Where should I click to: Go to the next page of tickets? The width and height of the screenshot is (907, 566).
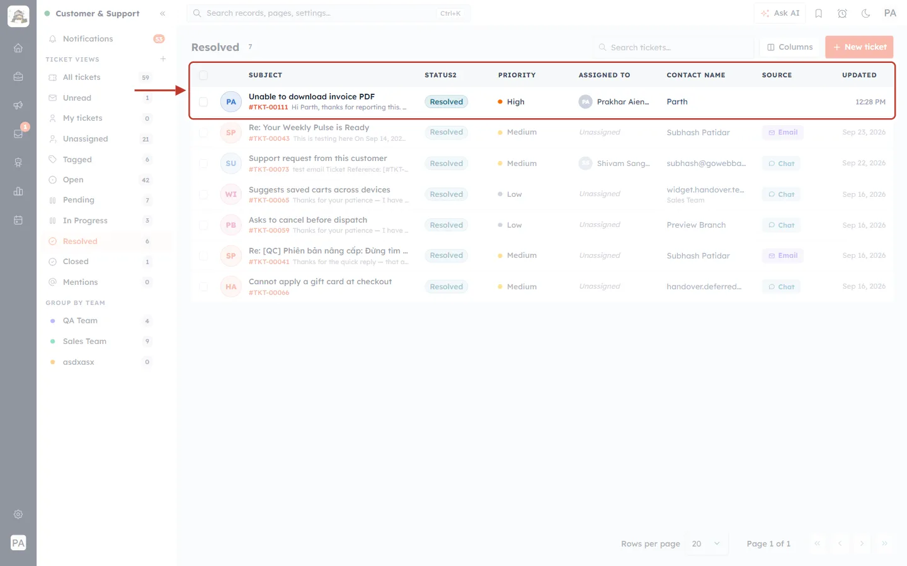click(x=862, y=543)
